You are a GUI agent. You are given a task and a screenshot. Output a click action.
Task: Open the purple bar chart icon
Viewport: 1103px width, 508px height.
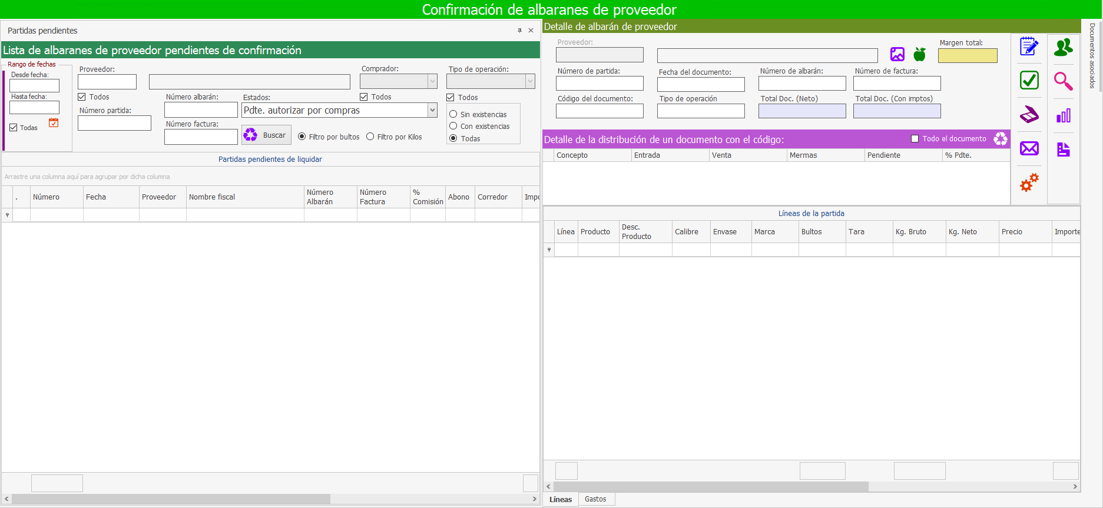pos(1063,115)
